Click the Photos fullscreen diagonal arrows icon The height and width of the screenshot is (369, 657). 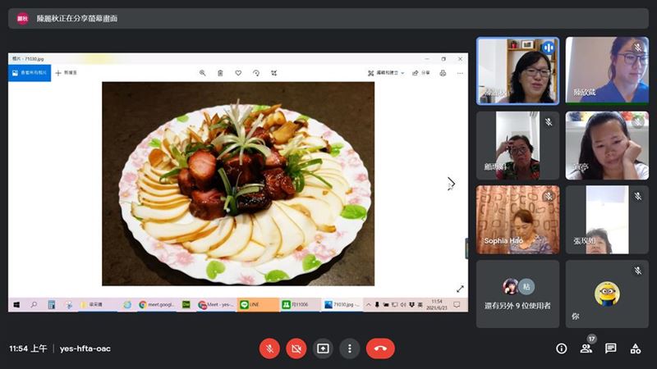click(x=460, y=289)
